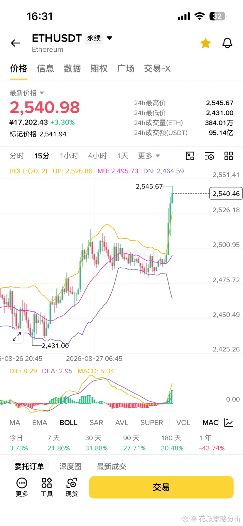
Task: Select the 1天 chart interval
Action: pos(123,156)
